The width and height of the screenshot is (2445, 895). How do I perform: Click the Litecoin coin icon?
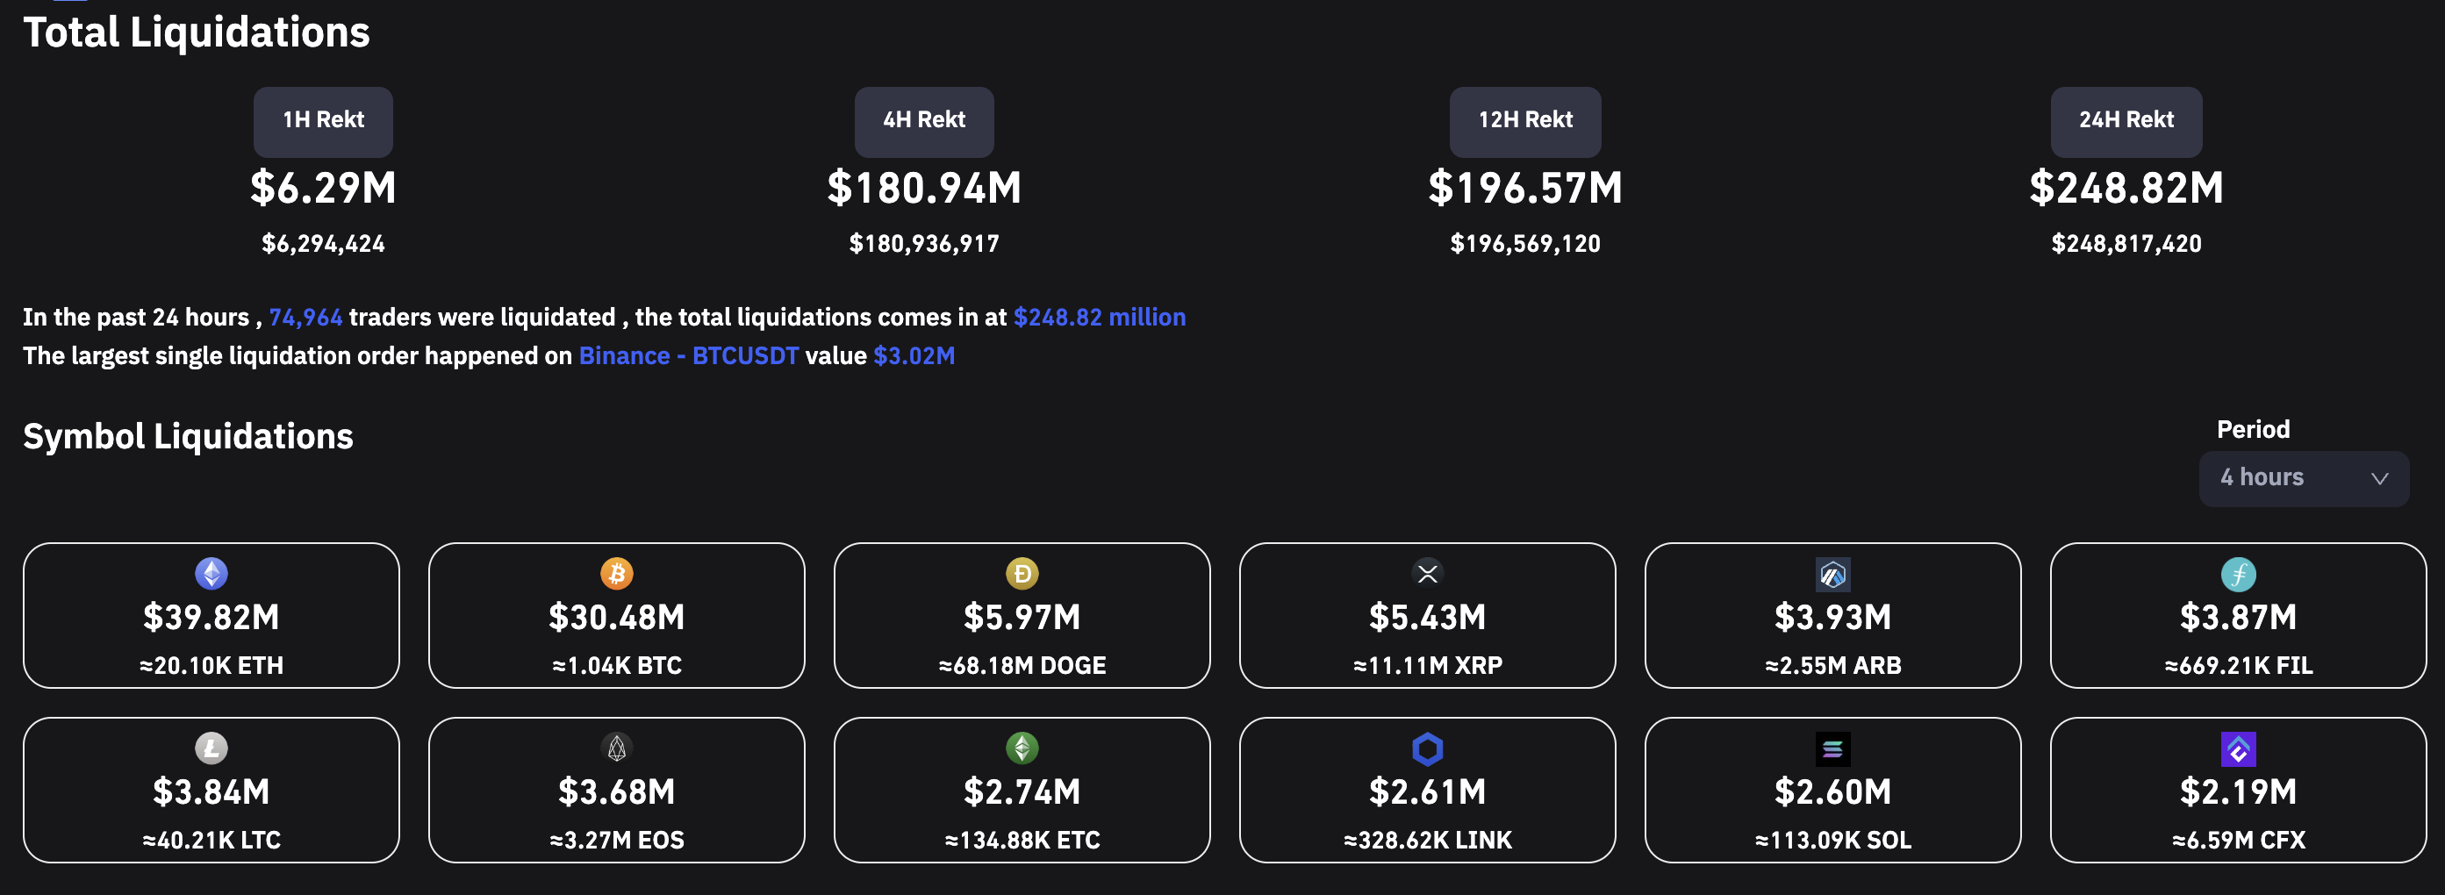[x=211, y=748]
